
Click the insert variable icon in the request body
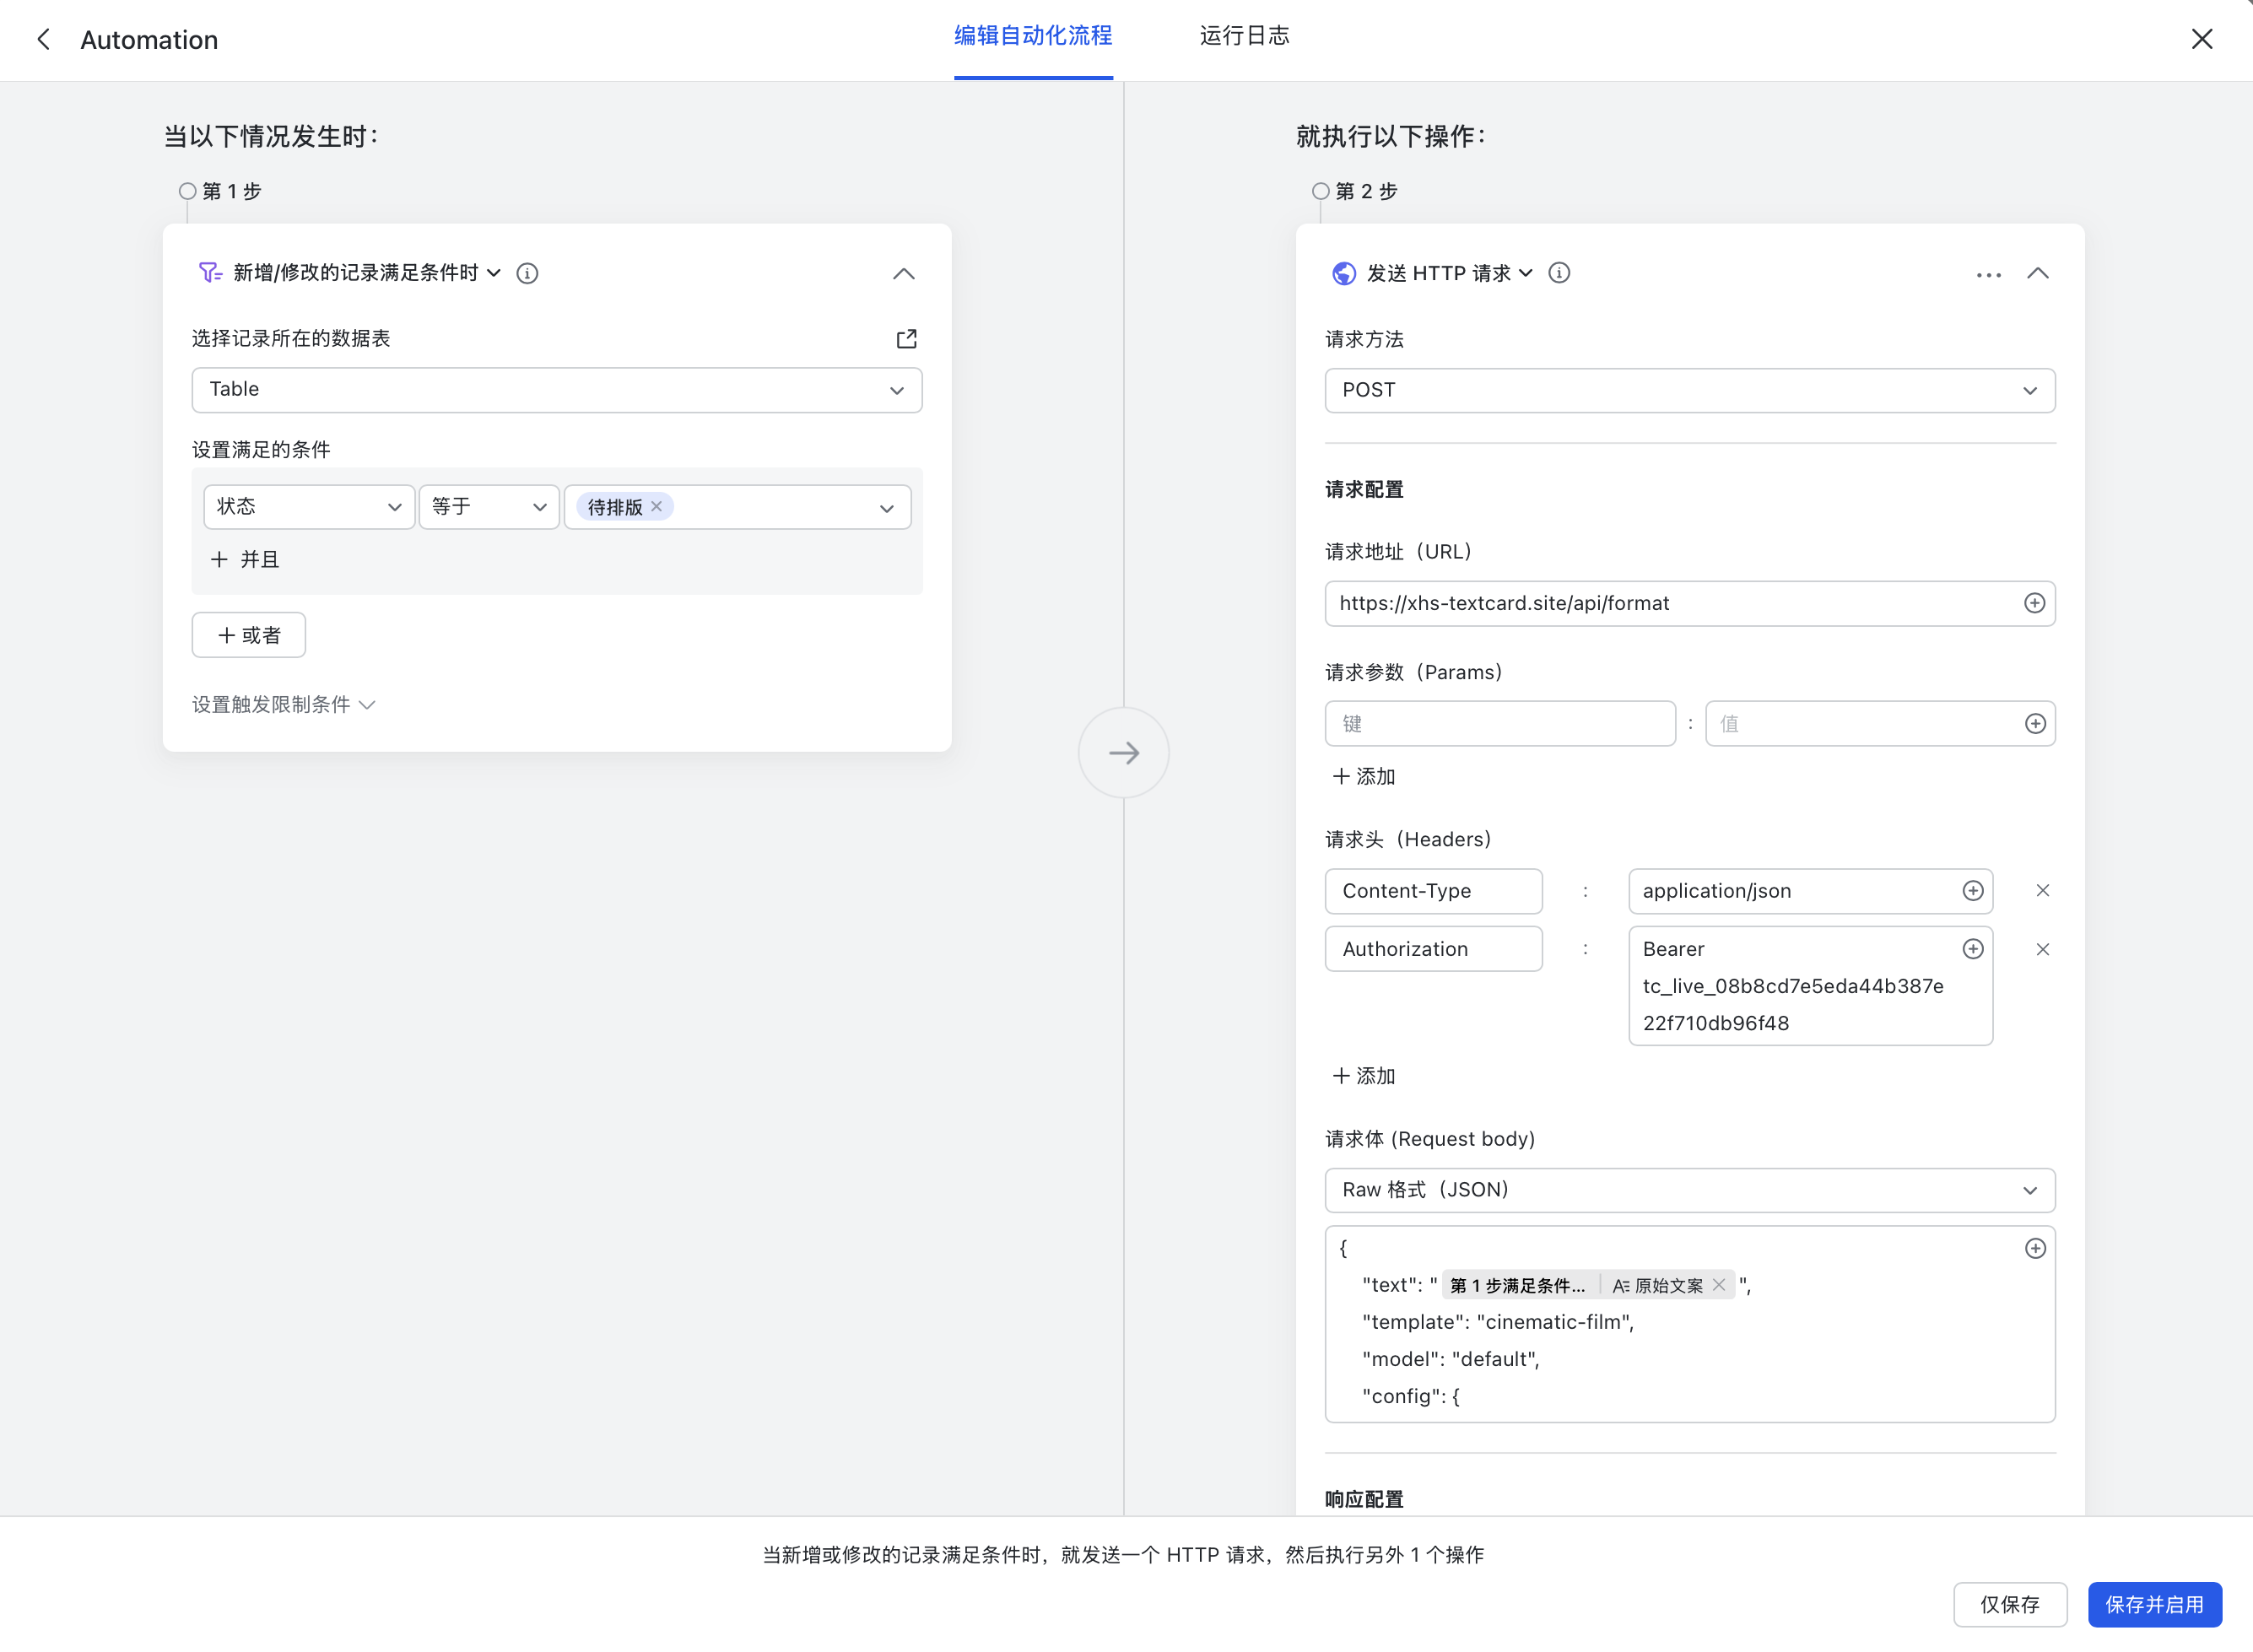(x=2035, y=1248)
